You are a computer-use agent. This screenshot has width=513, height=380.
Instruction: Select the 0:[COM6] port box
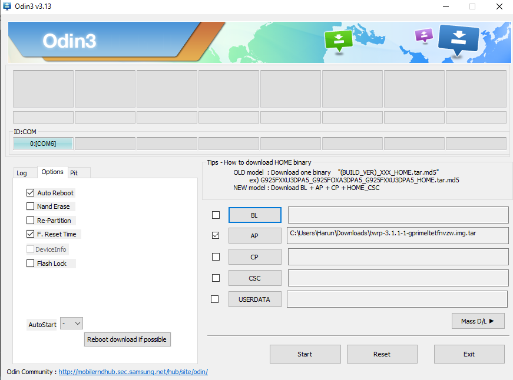click(43, 144)
